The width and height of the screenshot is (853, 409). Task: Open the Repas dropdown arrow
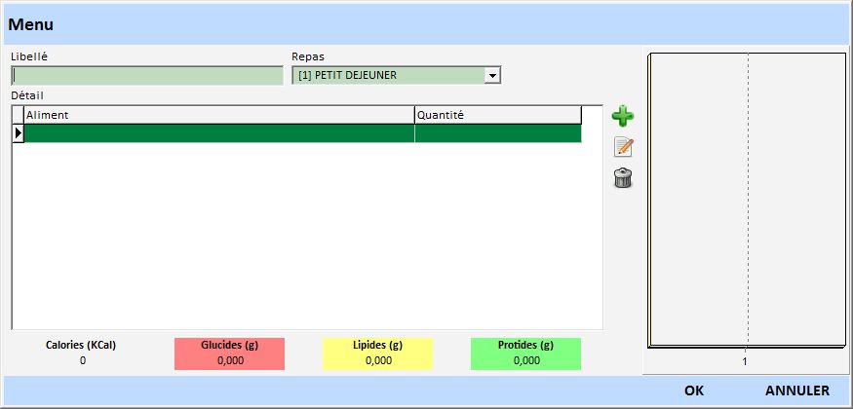492,76
